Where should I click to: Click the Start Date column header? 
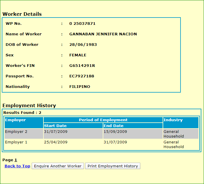point(55,126)
